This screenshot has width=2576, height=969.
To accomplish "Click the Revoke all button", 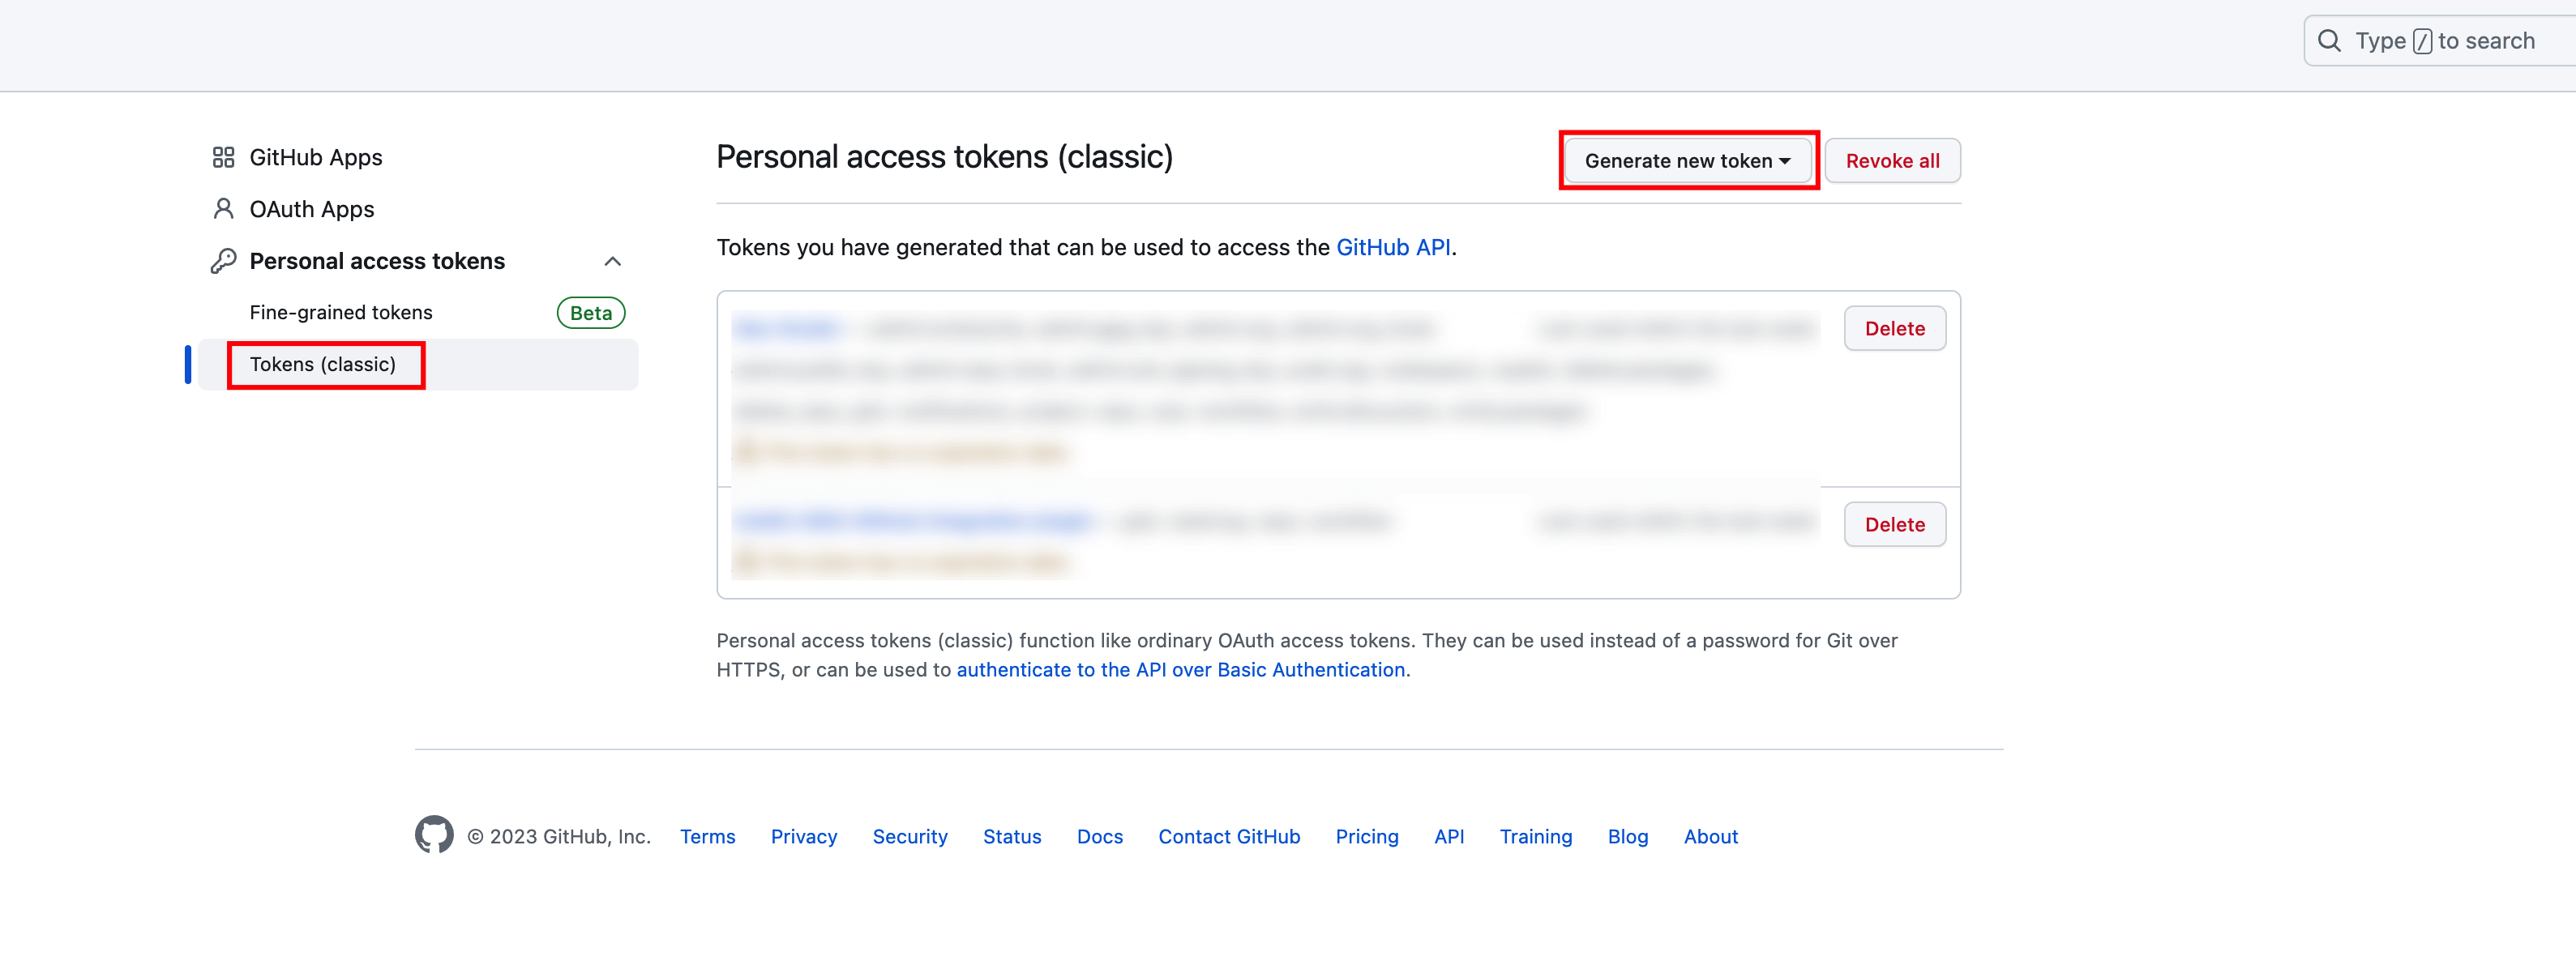I will pos(1891,160).
